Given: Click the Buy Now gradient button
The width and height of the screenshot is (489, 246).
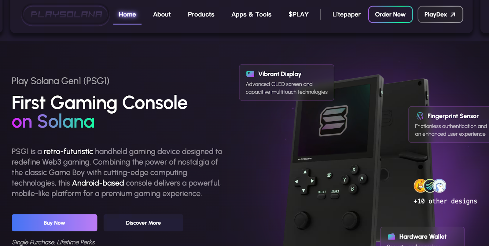Looking at the screenshot, I should coord(54,223).
